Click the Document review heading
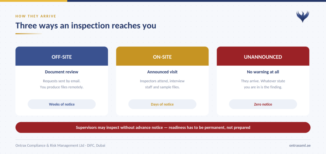 [62, 72]
